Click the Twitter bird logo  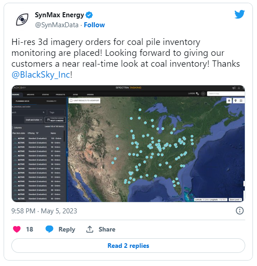239,15
